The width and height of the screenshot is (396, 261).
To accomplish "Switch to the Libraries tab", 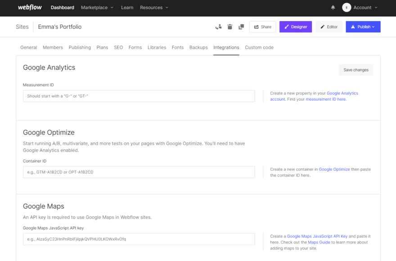I will click(157, 48).
